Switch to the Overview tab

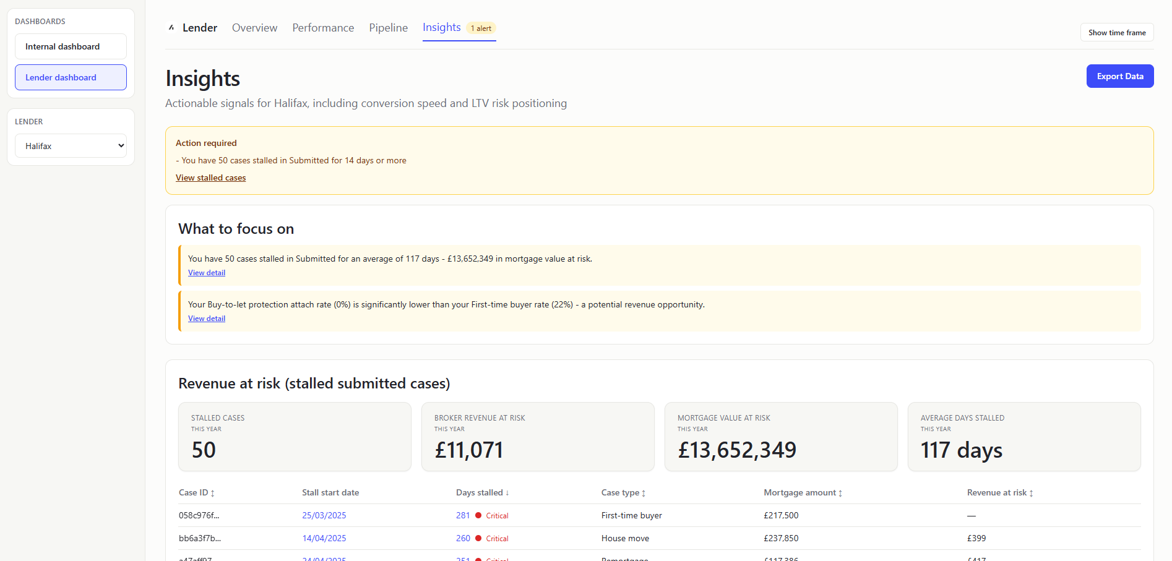click(254, 27)
